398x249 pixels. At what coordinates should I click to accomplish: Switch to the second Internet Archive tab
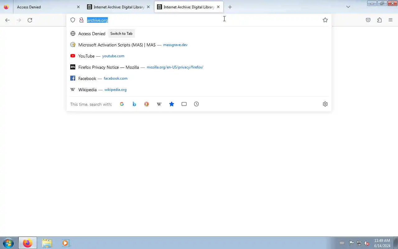(119, 7)
